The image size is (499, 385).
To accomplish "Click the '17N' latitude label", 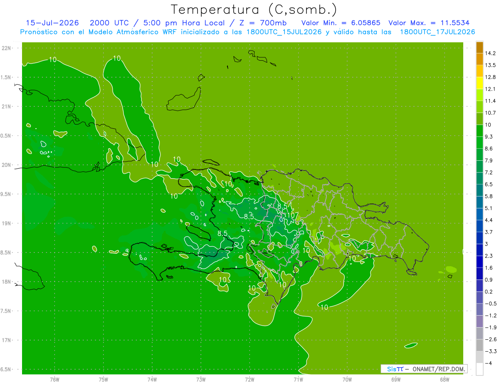I will [x=6, y=341].
